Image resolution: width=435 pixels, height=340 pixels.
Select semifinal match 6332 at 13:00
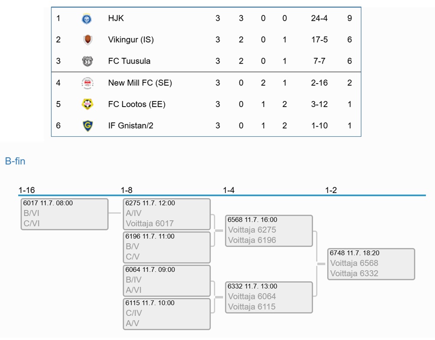[x=269, y=297]
